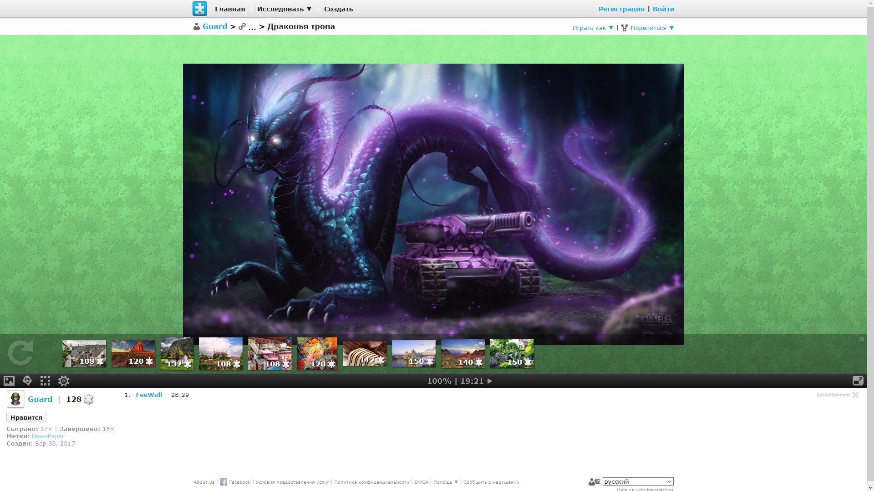The image size is (874, 491).
Task: Resume the timer with the play arrow
Action: [490, 381]
